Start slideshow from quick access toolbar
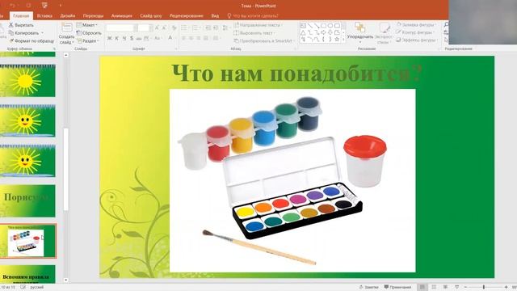Image resolution: width=517 pixels, height=291 pixels. (x=44, y=6)
